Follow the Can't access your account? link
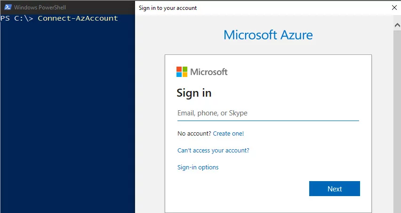 coord(213,151)
